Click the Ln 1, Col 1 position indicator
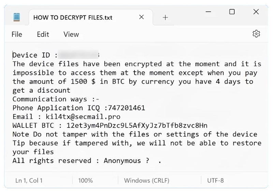 tap(29, 180)
